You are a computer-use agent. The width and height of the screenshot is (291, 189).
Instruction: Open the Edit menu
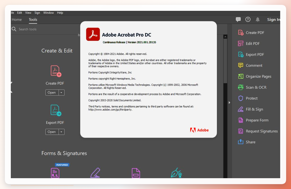point(19,13)
